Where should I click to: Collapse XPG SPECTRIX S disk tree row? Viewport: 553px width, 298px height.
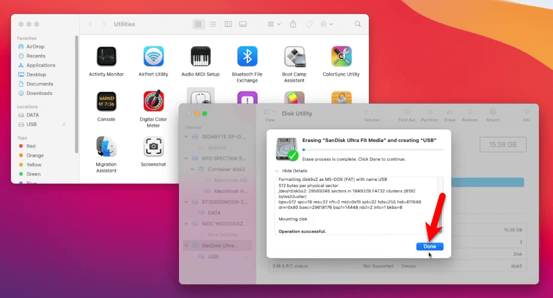point(186,159)
